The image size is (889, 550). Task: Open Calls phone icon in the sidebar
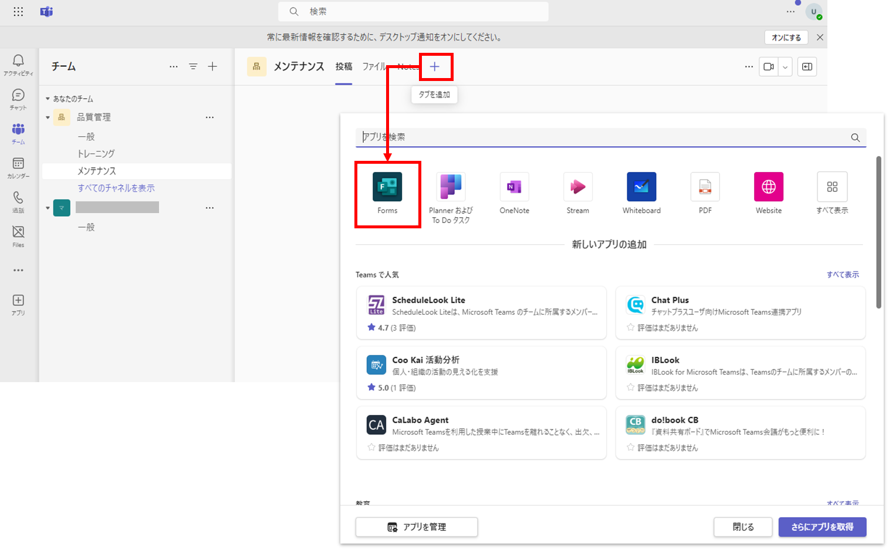18,202
